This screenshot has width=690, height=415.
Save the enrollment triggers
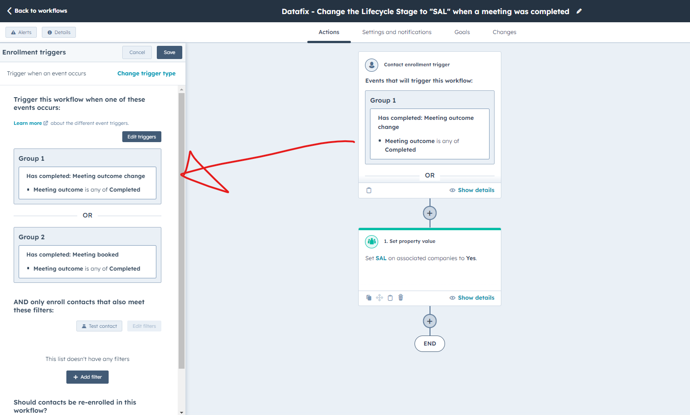pos(169,52)
